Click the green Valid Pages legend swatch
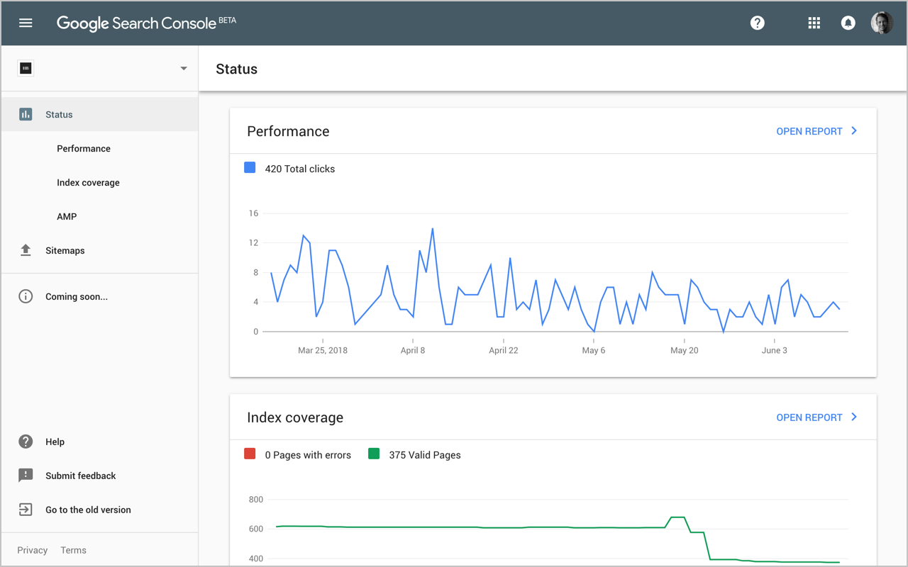 click(374, 454)
